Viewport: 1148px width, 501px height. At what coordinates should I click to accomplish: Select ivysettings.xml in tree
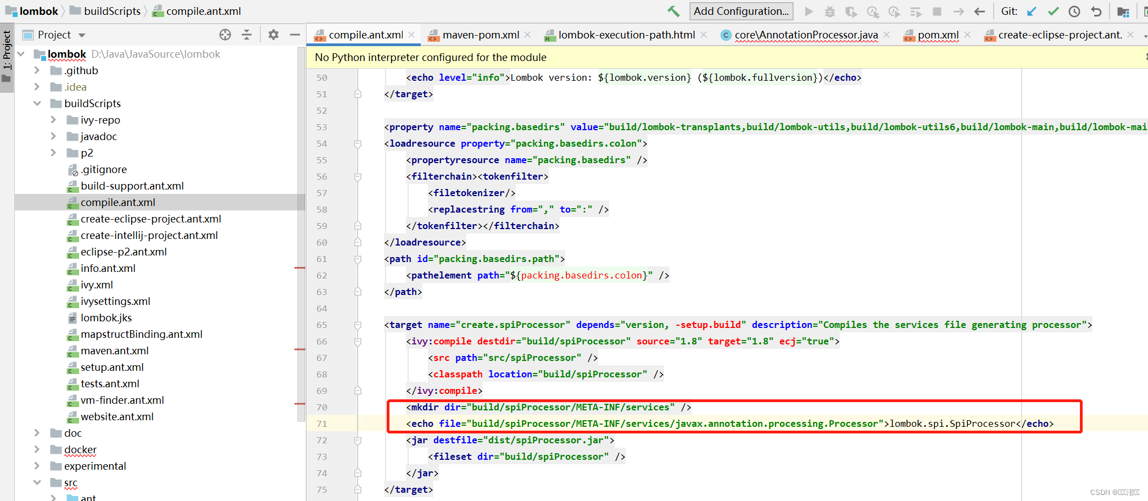[115, 301]
